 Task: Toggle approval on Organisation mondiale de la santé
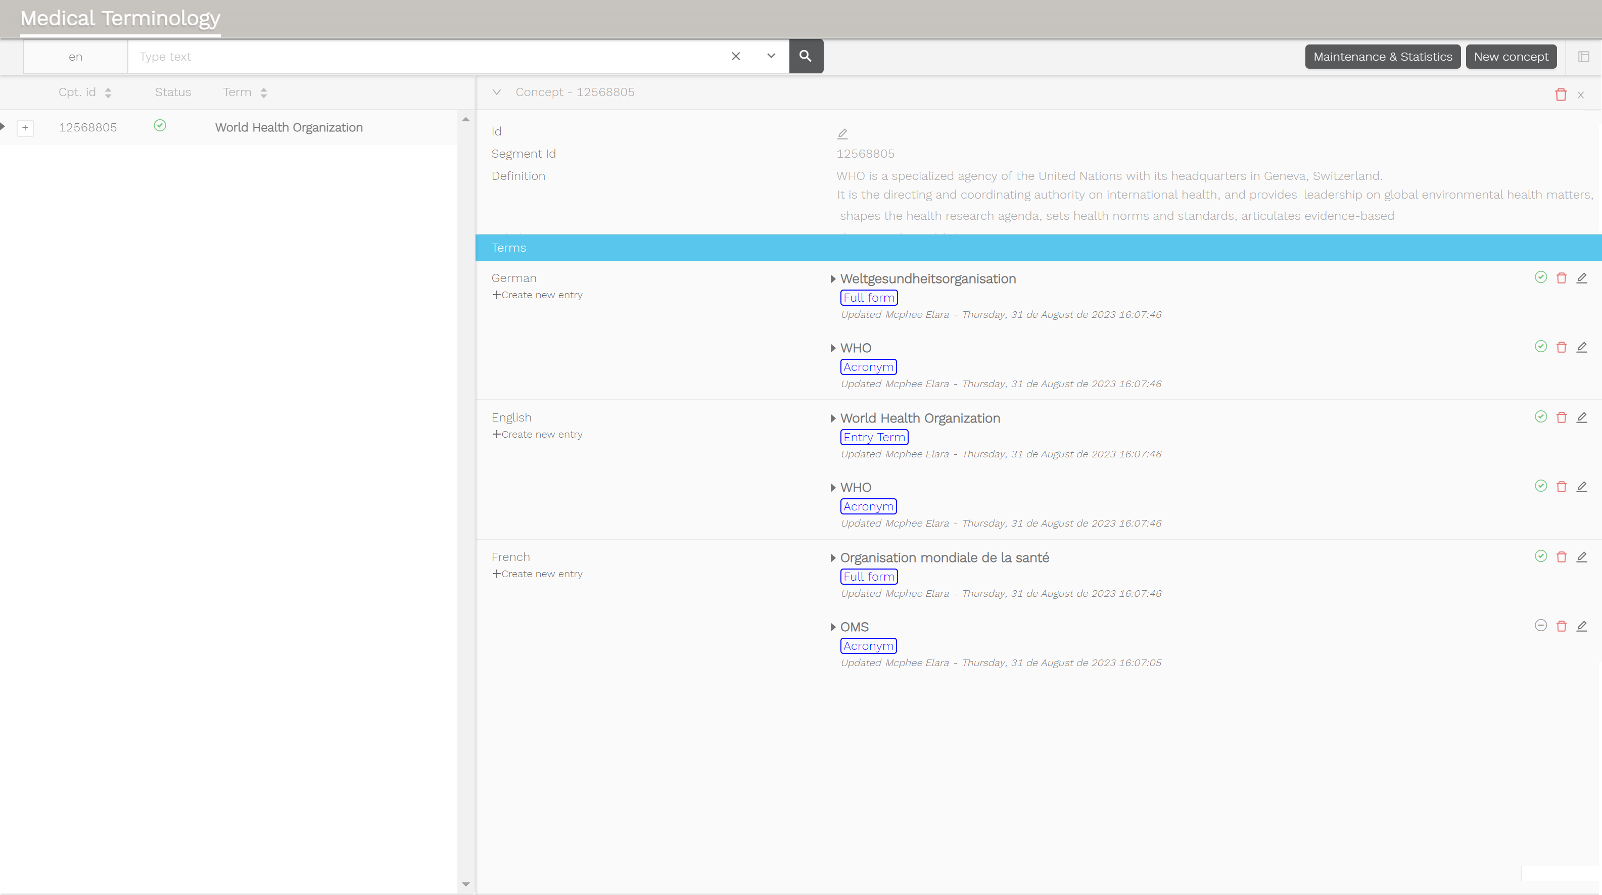[1540, 556]
